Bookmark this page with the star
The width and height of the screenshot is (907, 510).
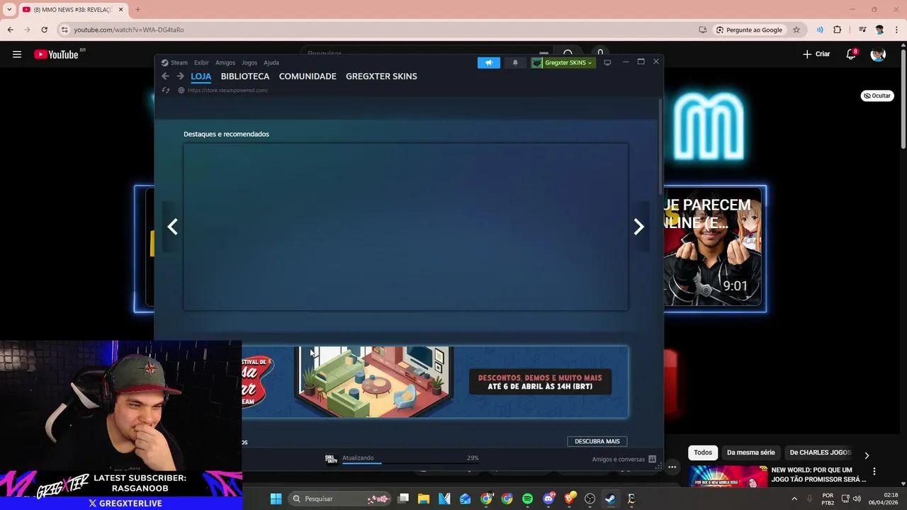(796, 30)
